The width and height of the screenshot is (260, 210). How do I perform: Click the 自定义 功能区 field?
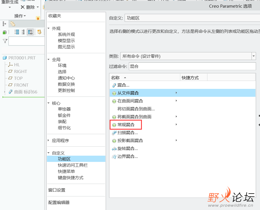point(192,18)
